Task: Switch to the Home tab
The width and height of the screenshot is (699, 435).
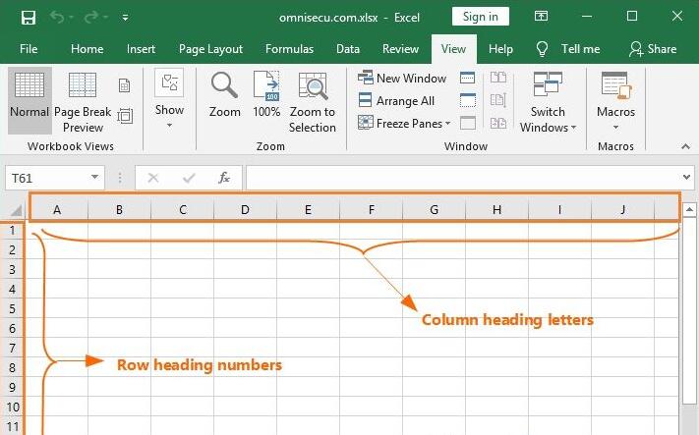Action: click(87, 48)
